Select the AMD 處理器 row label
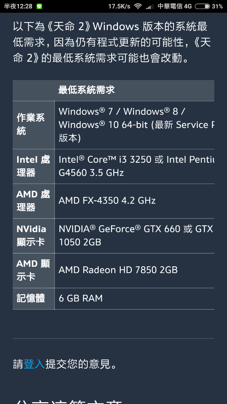The image size is (227, 404). point(34,201)
